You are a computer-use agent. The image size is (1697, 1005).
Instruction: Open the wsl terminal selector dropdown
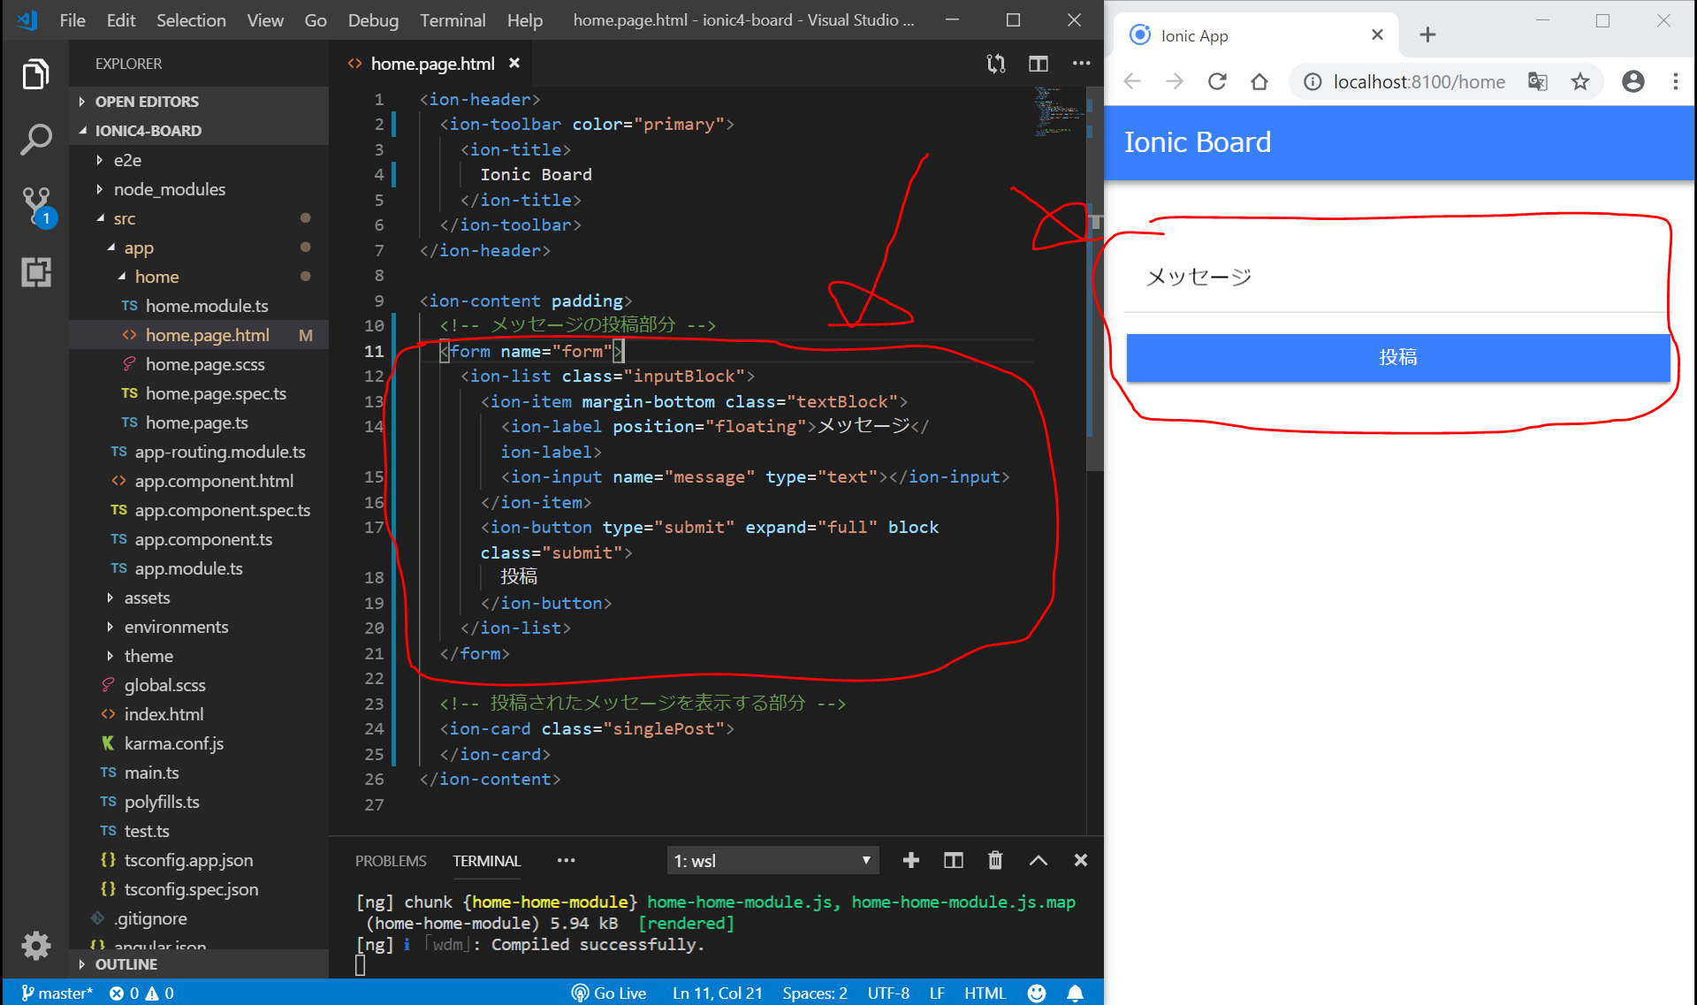click(772, 860)
